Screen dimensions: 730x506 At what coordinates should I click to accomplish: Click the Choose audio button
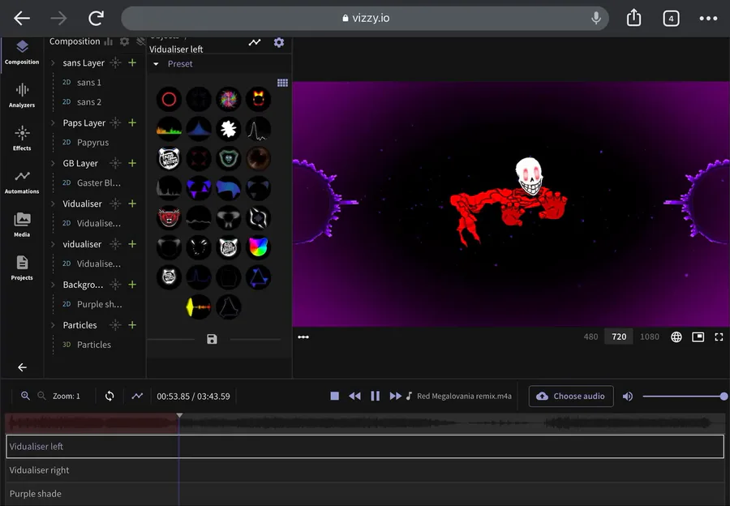(571, 397)
